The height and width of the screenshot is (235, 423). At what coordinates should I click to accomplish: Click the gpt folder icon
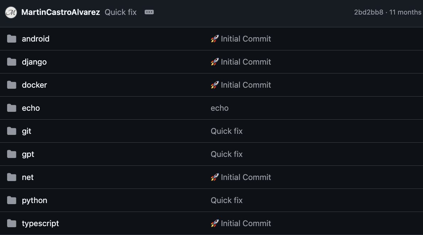coord(12,154)
